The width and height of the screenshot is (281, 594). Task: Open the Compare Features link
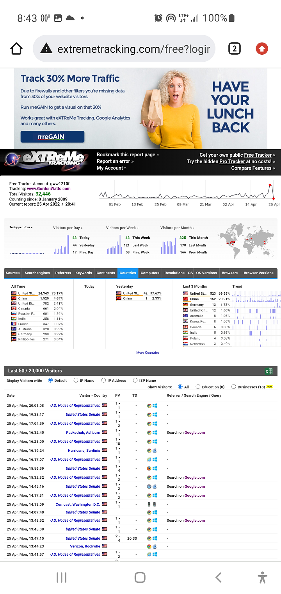point(253,168)
